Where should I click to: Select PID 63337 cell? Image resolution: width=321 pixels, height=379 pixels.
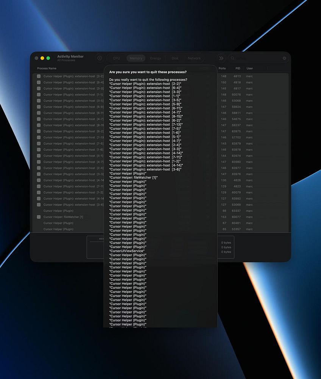pos(236,211)
